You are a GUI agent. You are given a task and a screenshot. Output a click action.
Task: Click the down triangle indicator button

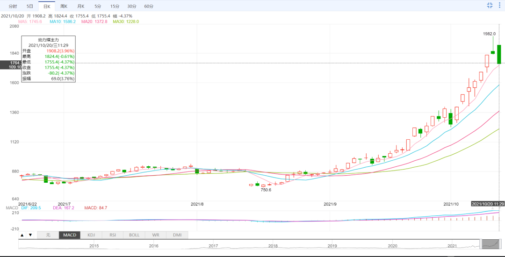pyautogui.click(x=30, y=235)
